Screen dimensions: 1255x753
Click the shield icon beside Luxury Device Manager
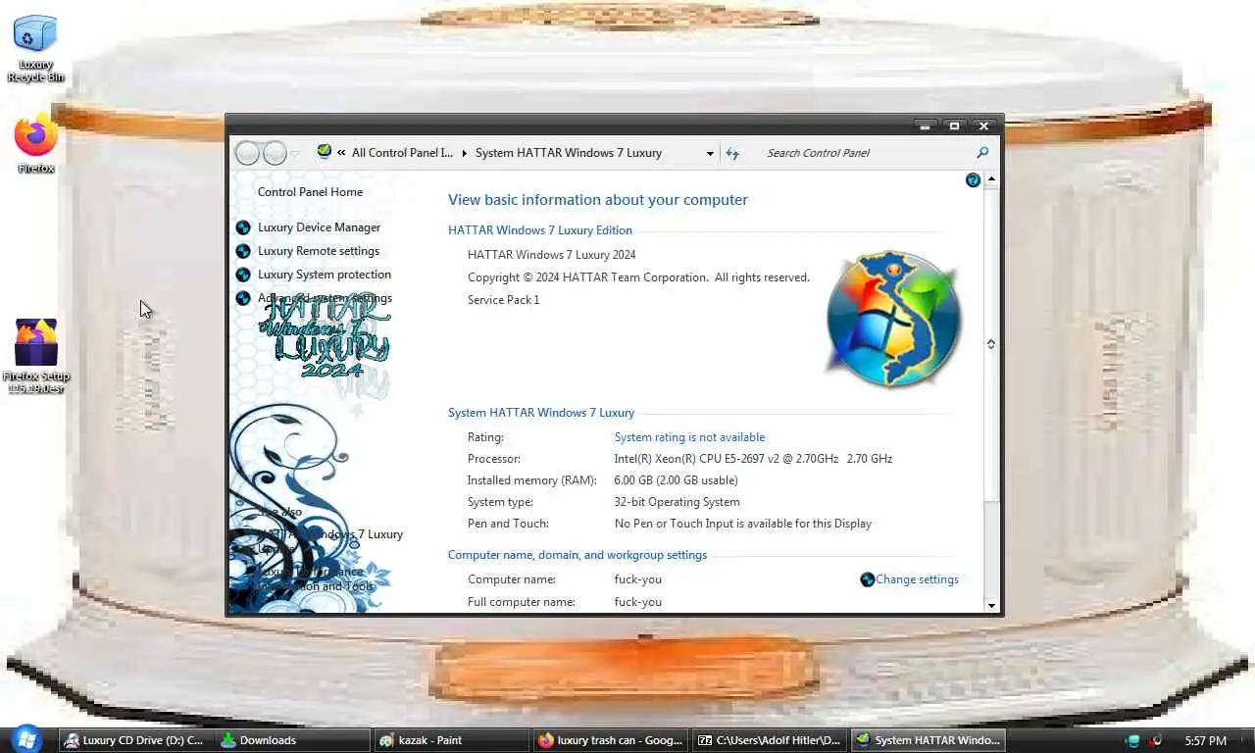(x=243, y=227)
